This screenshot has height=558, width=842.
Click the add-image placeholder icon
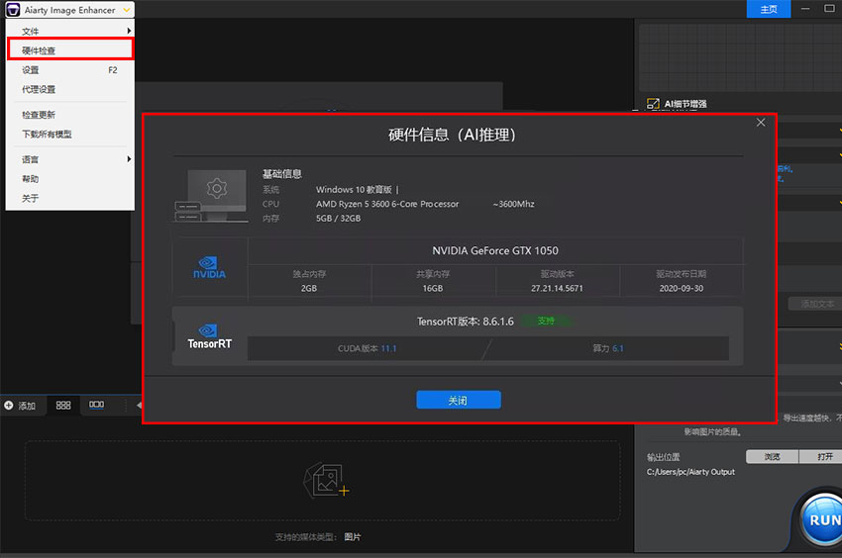pos(326,480)
